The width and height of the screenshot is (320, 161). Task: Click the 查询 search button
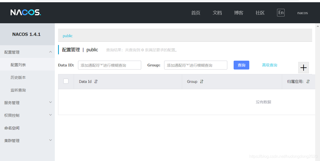pos(241,65)
